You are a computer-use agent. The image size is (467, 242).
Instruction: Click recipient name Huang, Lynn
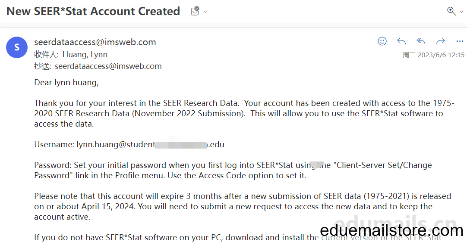85,54
